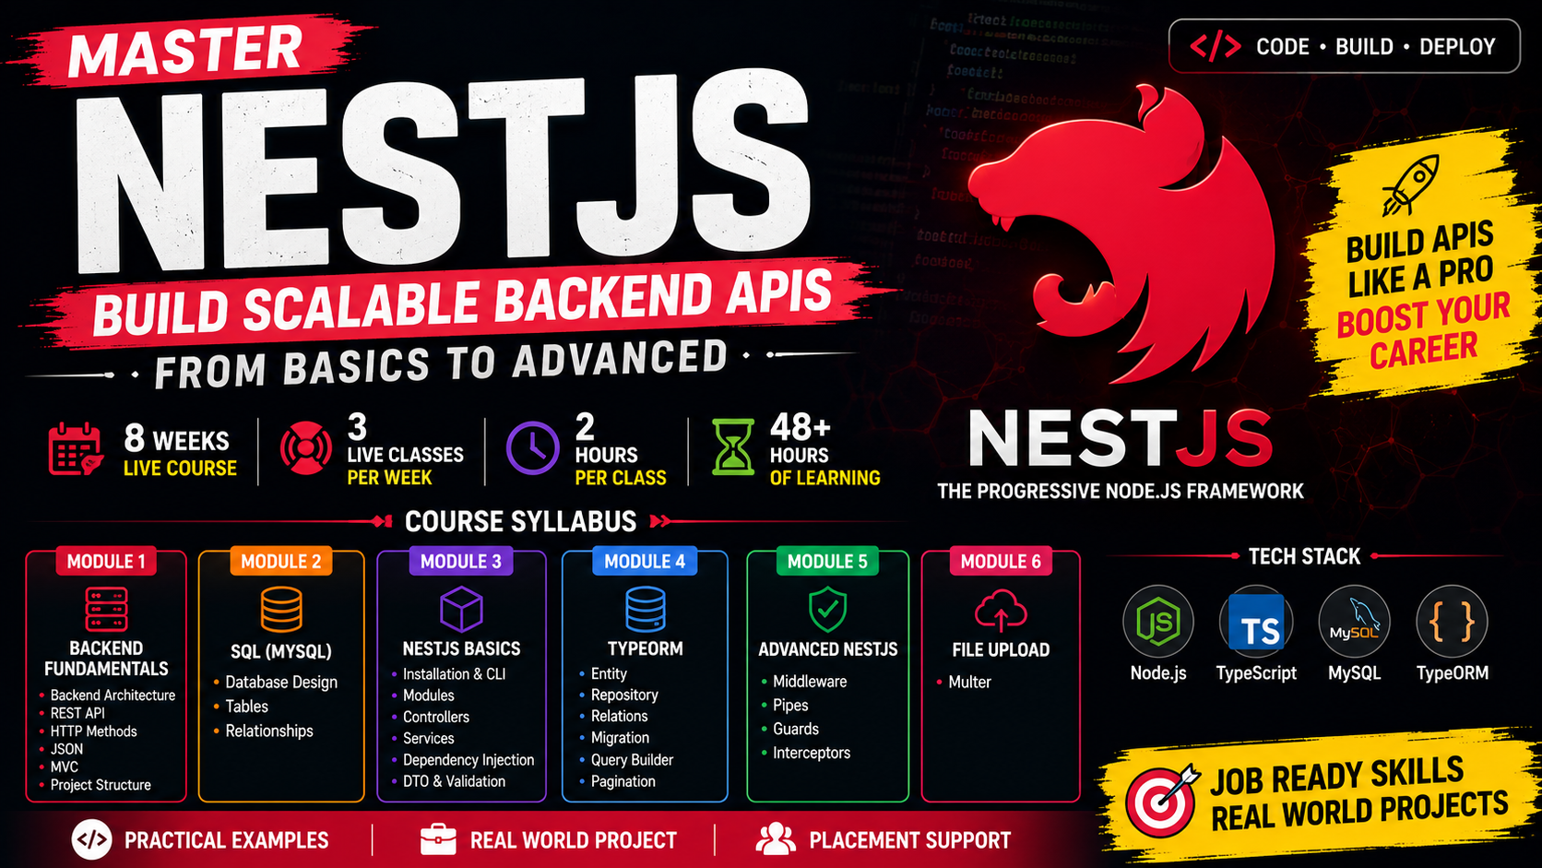Click the BOOST YOUR CAREER text
The image size is (1542, 868).
tap(1424, 332)
